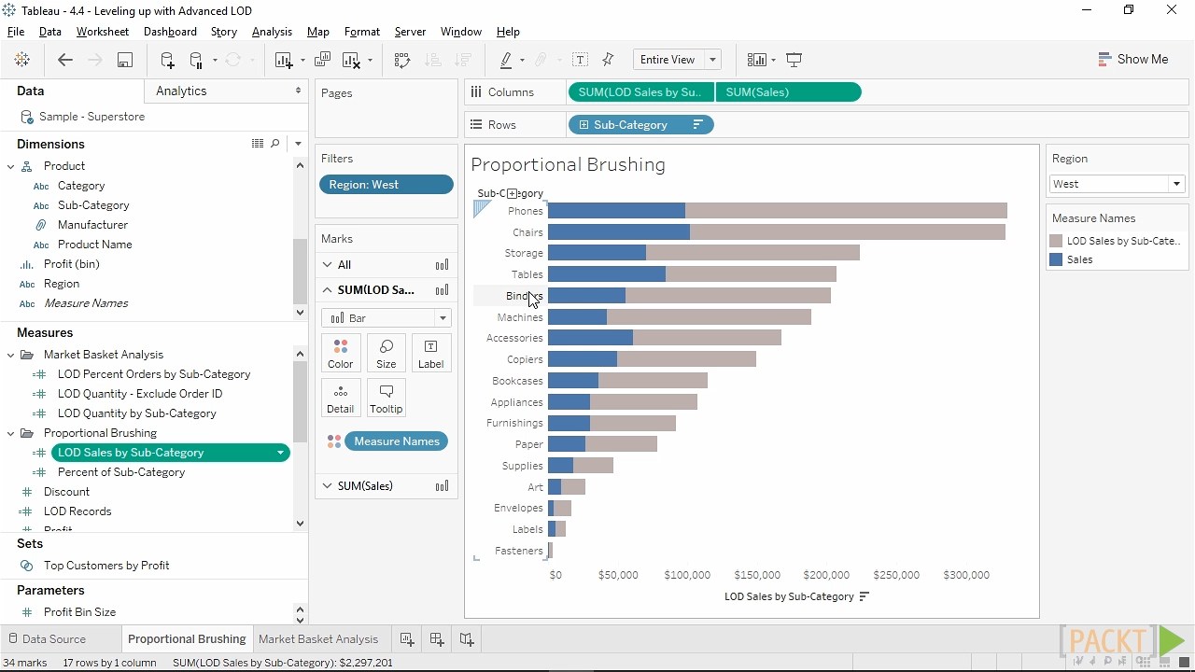Click the Phones blue Sales bar
Image resolution: width=1195 pixels, height=672 pixels.
pos(616,211)
